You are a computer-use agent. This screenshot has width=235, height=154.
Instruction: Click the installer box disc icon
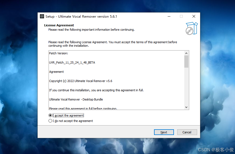point(192,28)
